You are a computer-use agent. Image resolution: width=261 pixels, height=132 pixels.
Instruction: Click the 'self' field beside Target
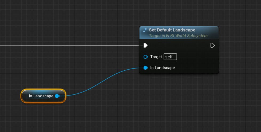(x=170, y=57)
